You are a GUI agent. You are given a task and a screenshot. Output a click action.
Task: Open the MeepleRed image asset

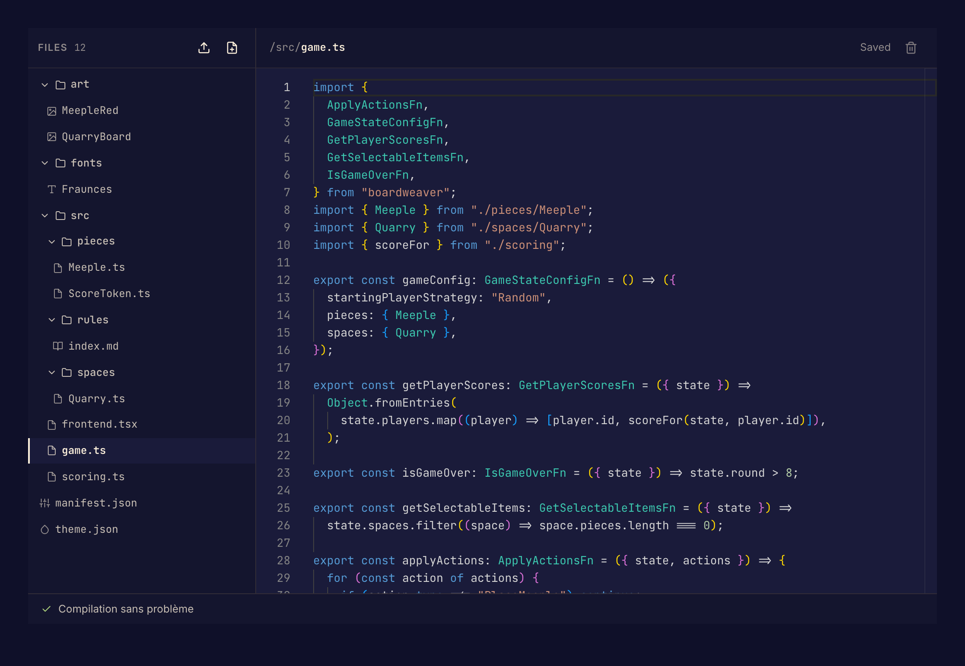coord(142,110)
